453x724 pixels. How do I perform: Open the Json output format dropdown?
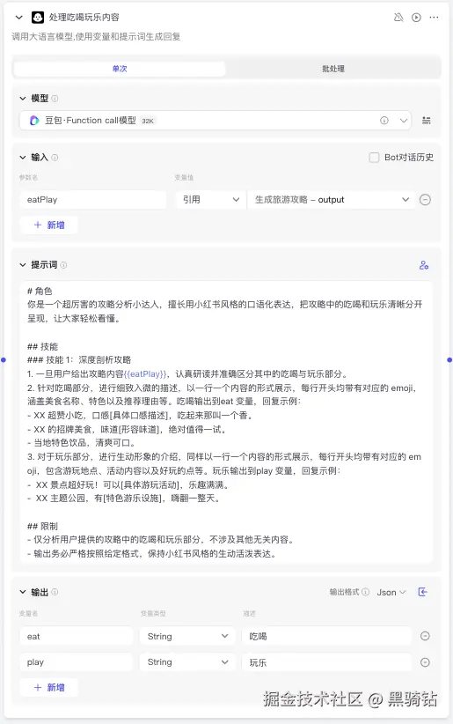[x=391, y=593]
